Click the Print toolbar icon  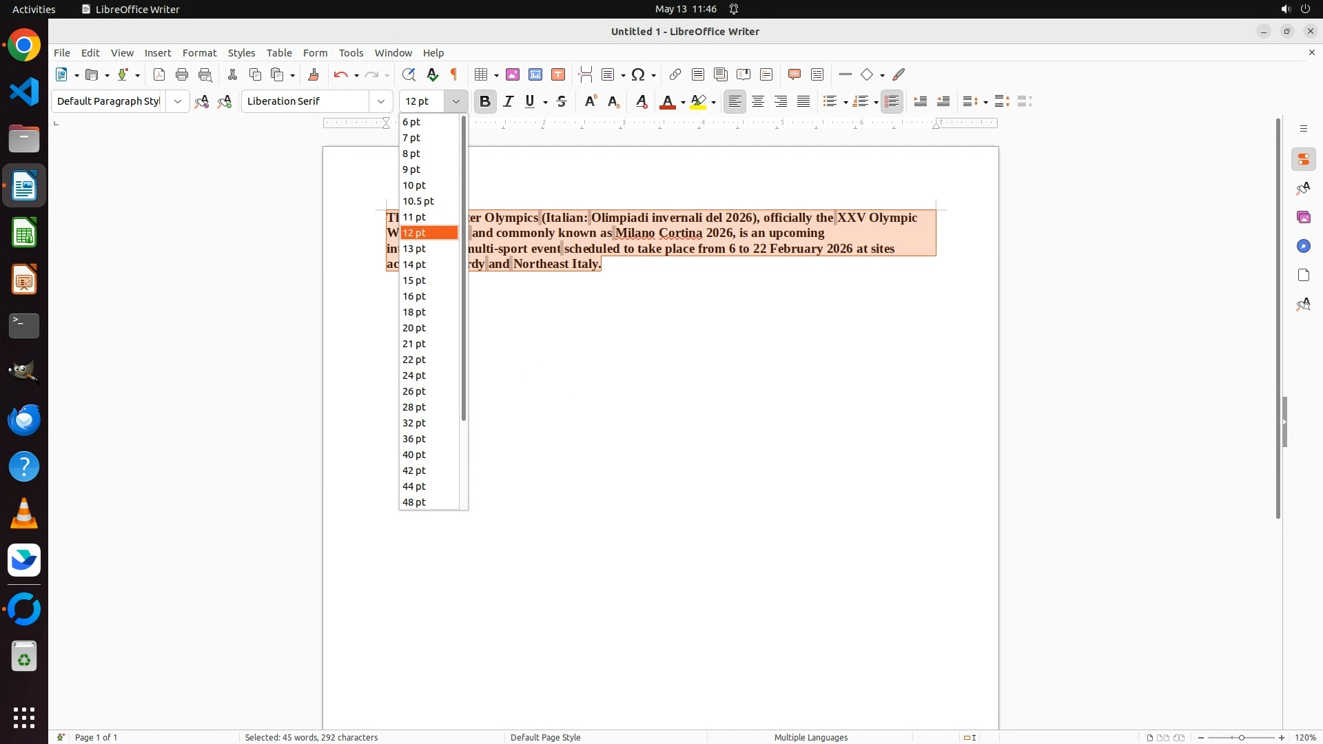click(x=182, y=74)
